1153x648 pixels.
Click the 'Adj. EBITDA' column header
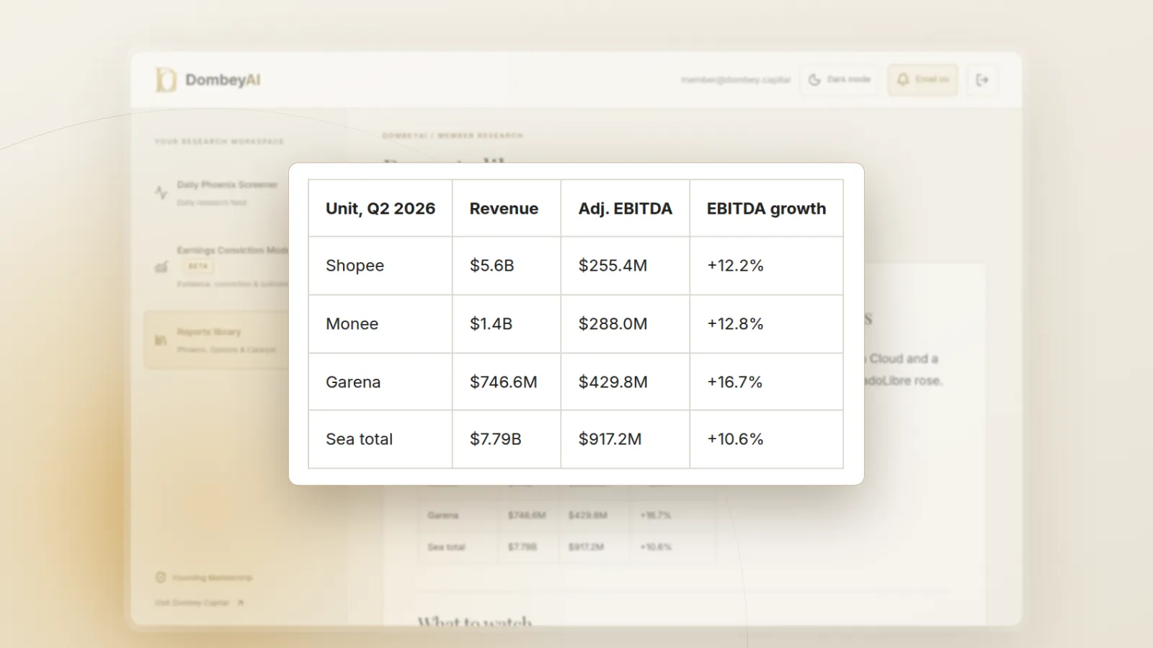626,209
